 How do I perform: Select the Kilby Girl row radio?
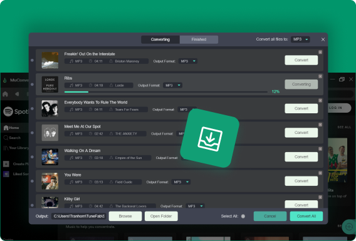tap(32, 205)
